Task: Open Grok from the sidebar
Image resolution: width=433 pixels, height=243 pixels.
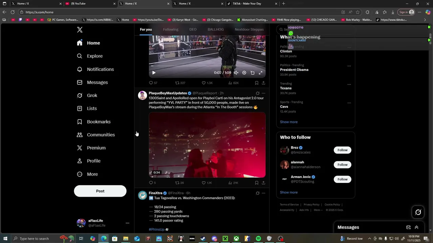Action: coord(87,96)
